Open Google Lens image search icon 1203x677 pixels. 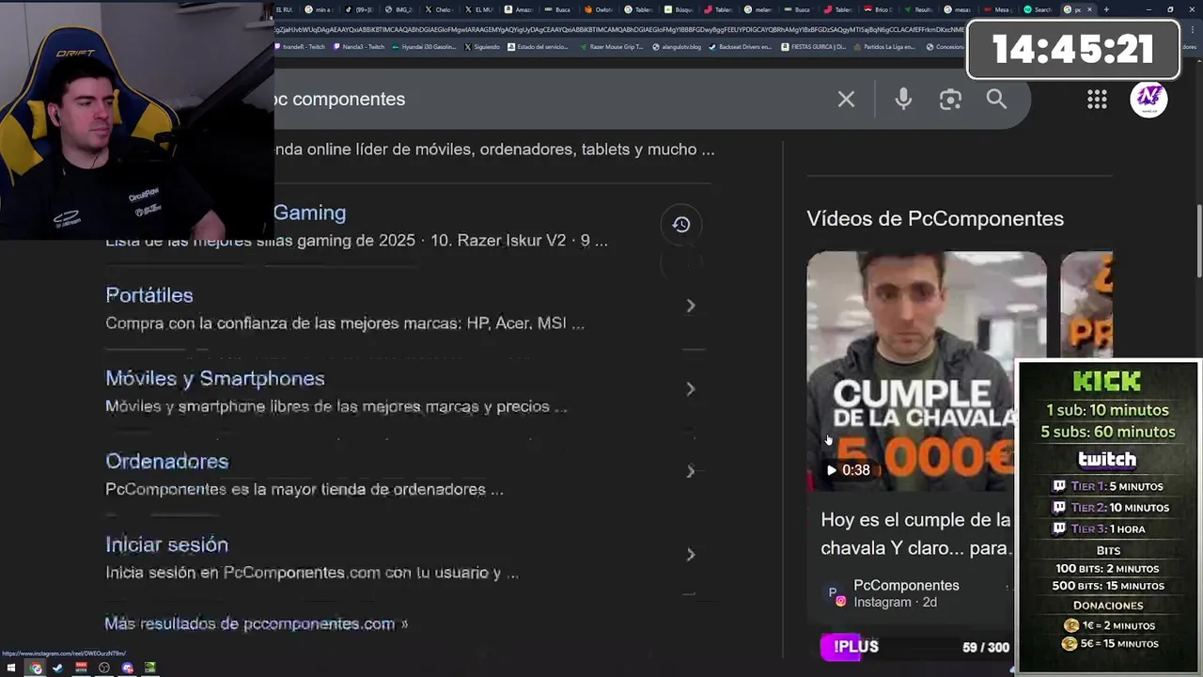pyautogui.click(x=950, y=99)
